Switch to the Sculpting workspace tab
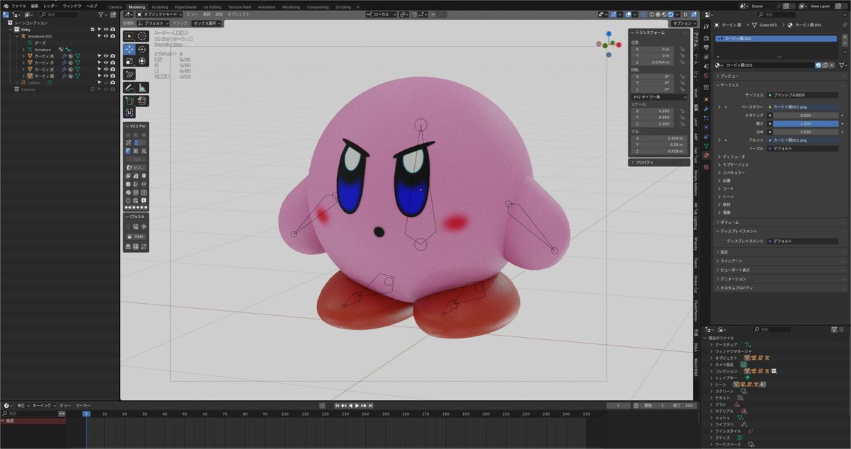851x449 pixels. 160,6
